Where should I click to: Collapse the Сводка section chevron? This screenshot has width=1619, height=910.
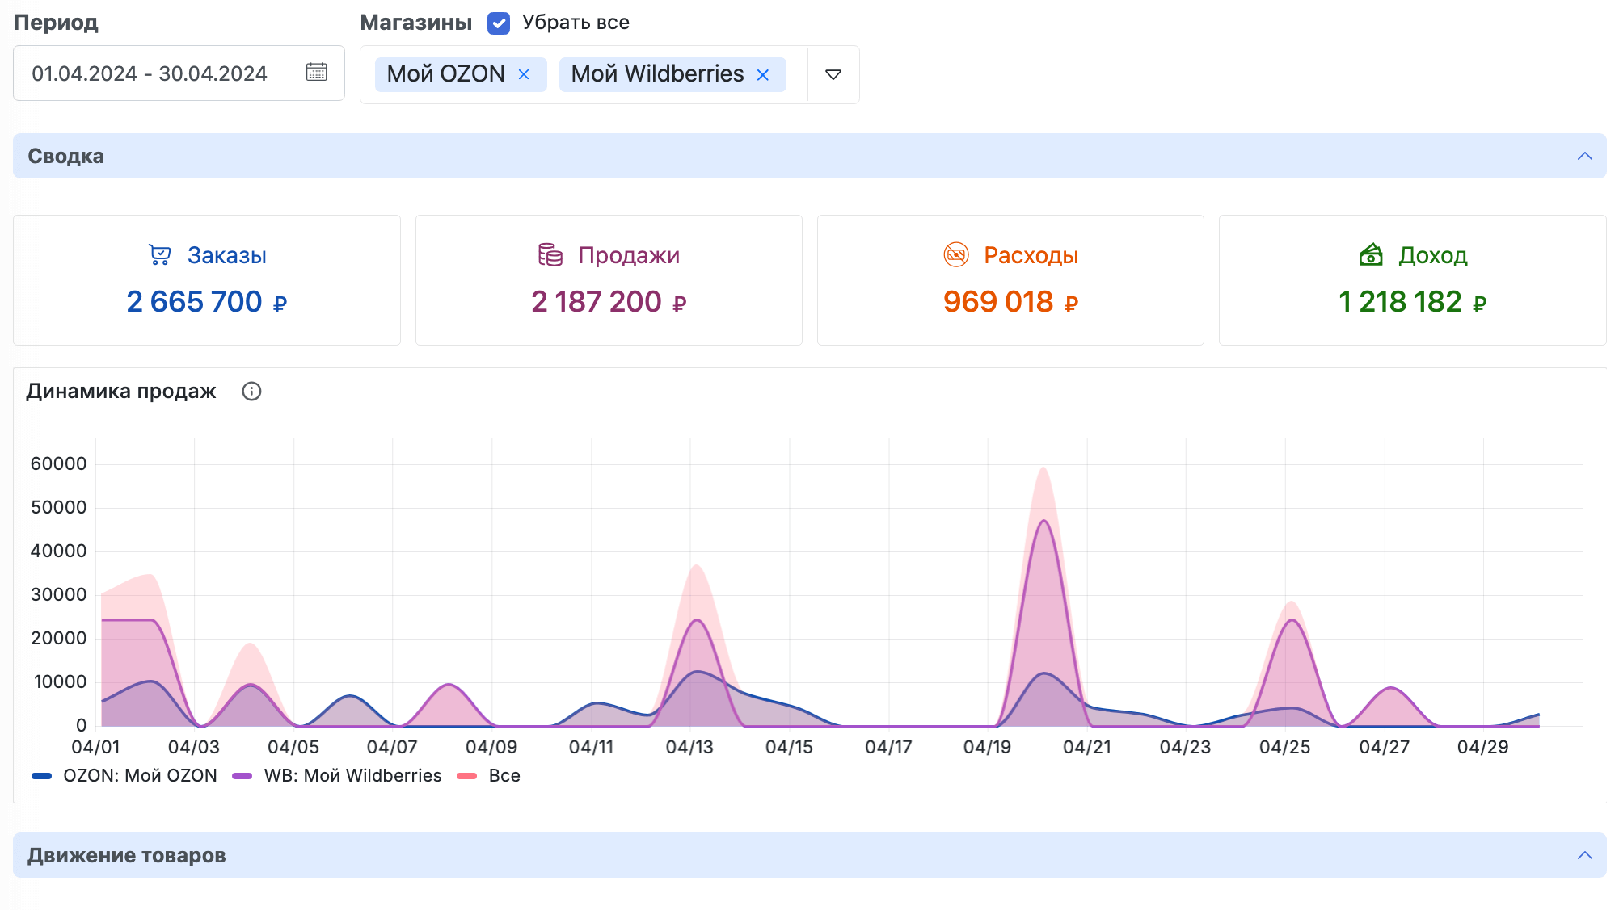(x=1585, y=156)
